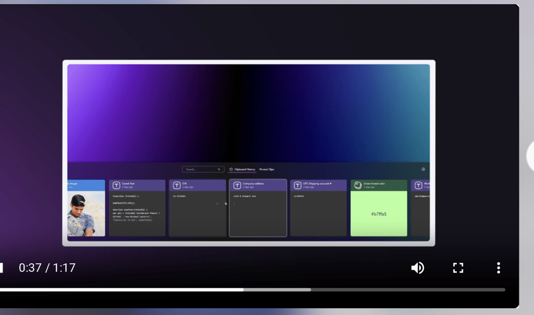
Task: Enter fullscreen mode for the video
Action: [458, 268]
